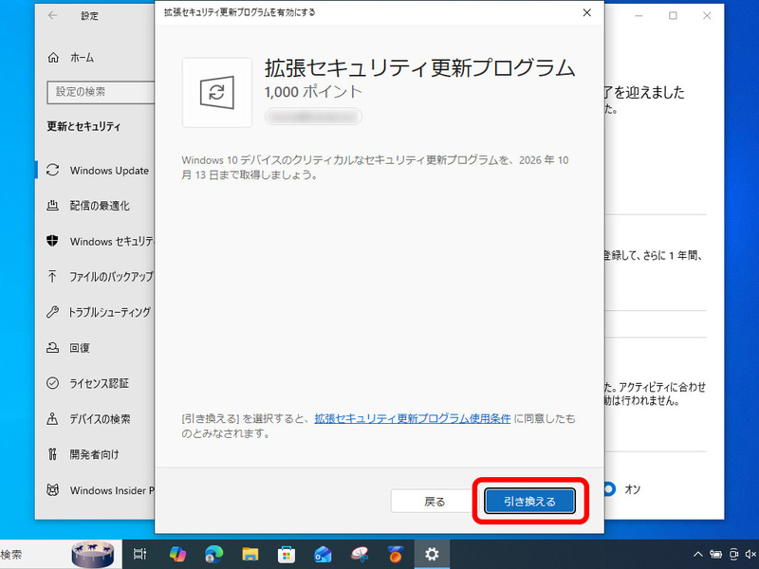Open File Explorer from the taskbar
The width and height of the screenshot is (759, 569).
(x=248, y=554)
